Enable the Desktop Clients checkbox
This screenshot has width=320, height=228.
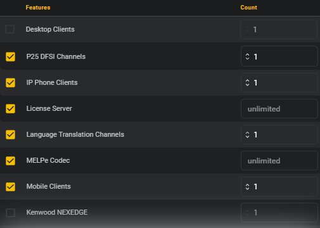[x=10, y=29]
